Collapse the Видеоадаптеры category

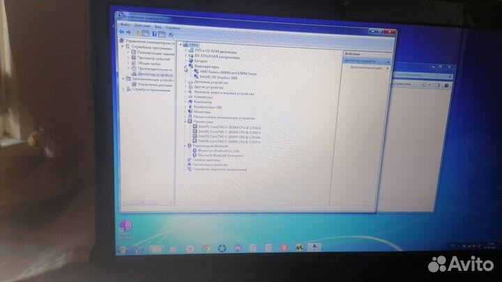185,67
